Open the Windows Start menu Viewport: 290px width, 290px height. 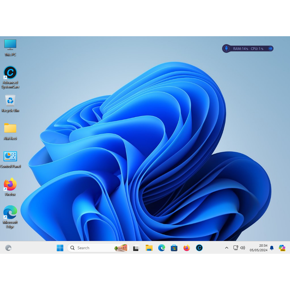[x=60, y=248]
